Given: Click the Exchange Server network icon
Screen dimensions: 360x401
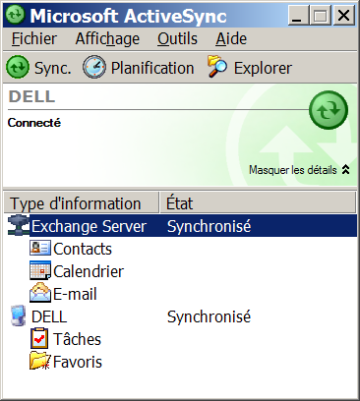Looking at the screenshot, I should pyautogui.click(x=19, y=226).
